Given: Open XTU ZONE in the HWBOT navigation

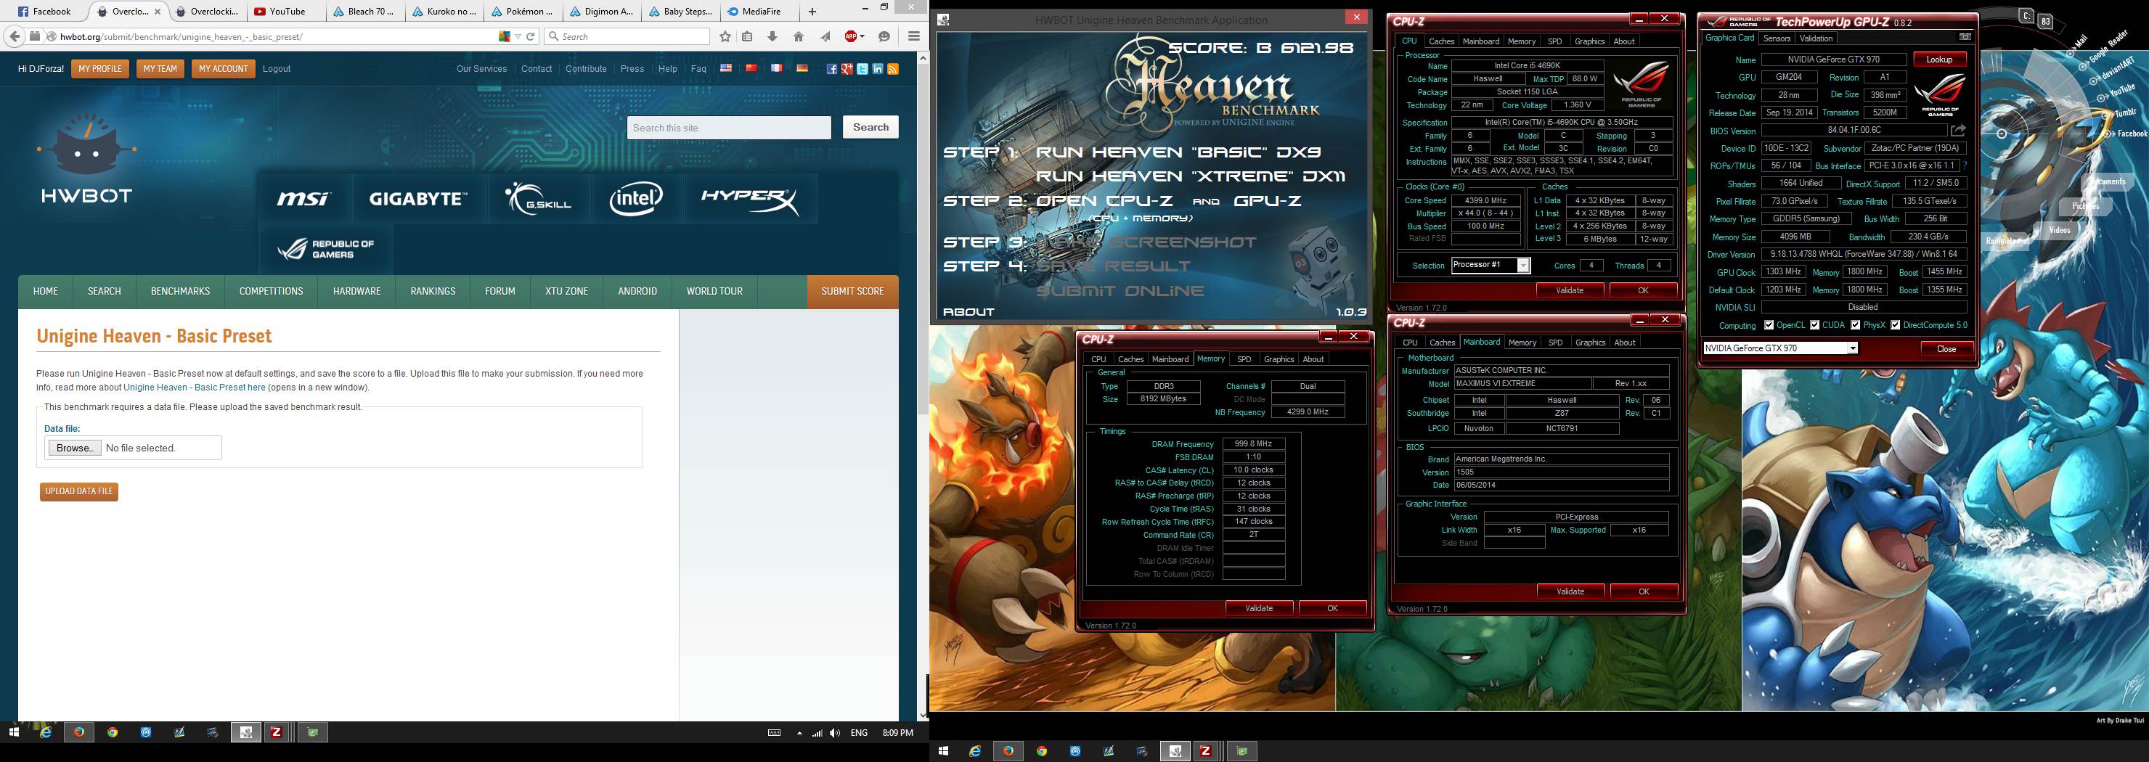Looking at the screenshot, I should coord(566,292).
